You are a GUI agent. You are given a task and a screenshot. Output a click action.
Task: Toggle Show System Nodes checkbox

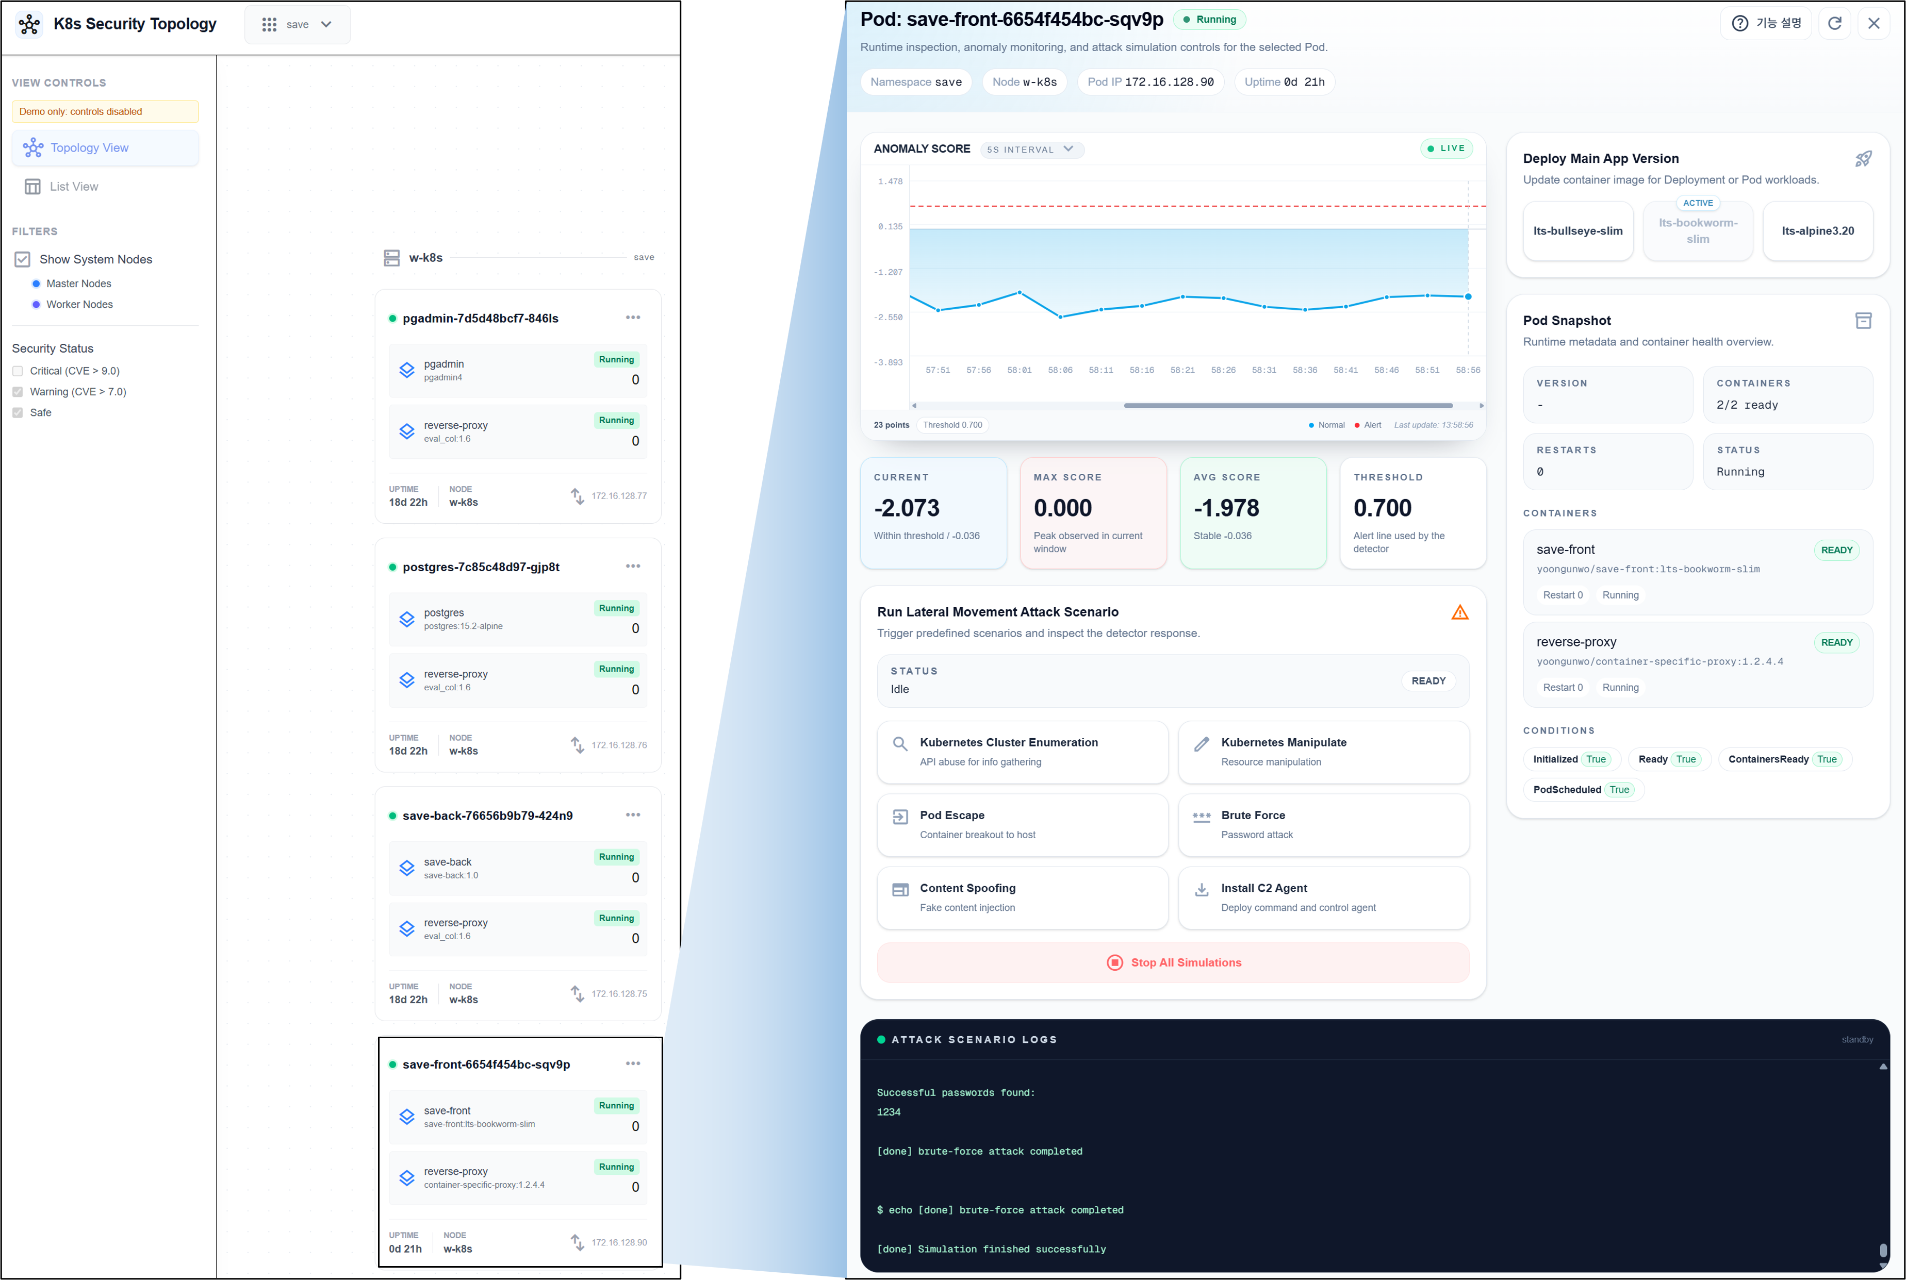[x=23, y=259]
